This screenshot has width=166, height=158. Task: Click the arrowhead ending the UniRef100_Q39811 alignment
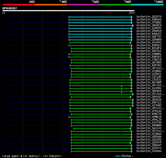point(131,74)
